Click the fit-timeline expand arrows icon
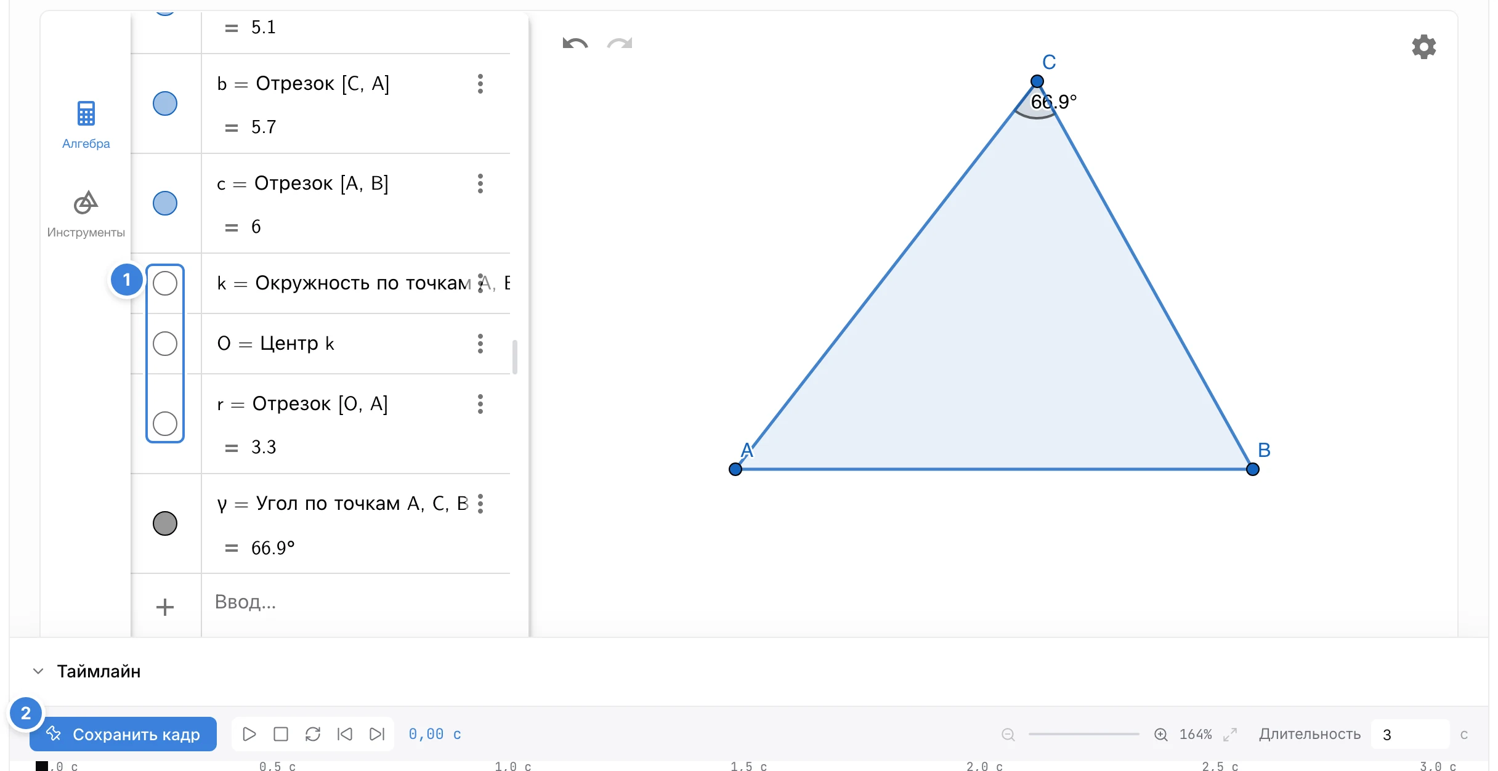Screen dimensions: 1498x771 tap(1230, 734)
